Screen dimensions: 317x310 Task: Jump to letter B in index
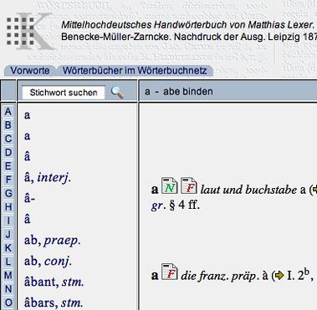pyautogui.click(x=8, y=125)
